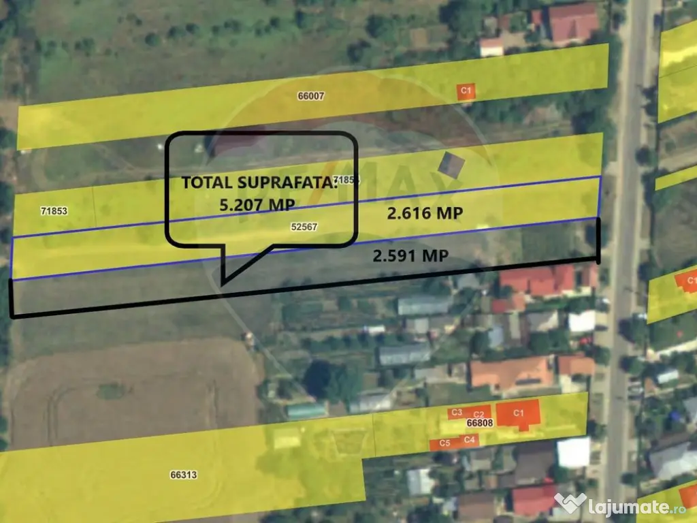The height and width of the screenshot is (523, 697).
Task: Select the C2 building marker
Action: click(478, 413)
